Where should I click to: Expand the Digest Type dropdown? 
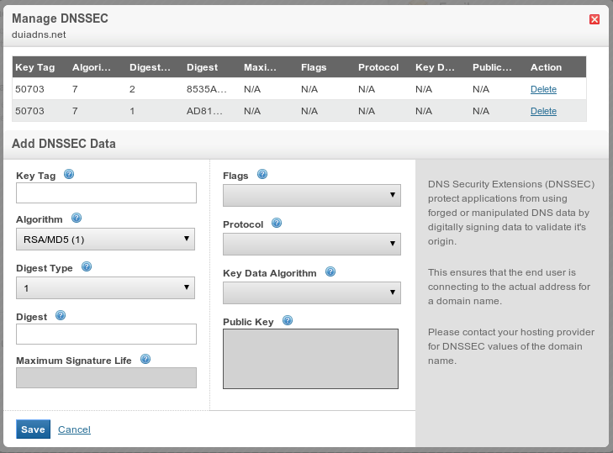pos(106,288)
